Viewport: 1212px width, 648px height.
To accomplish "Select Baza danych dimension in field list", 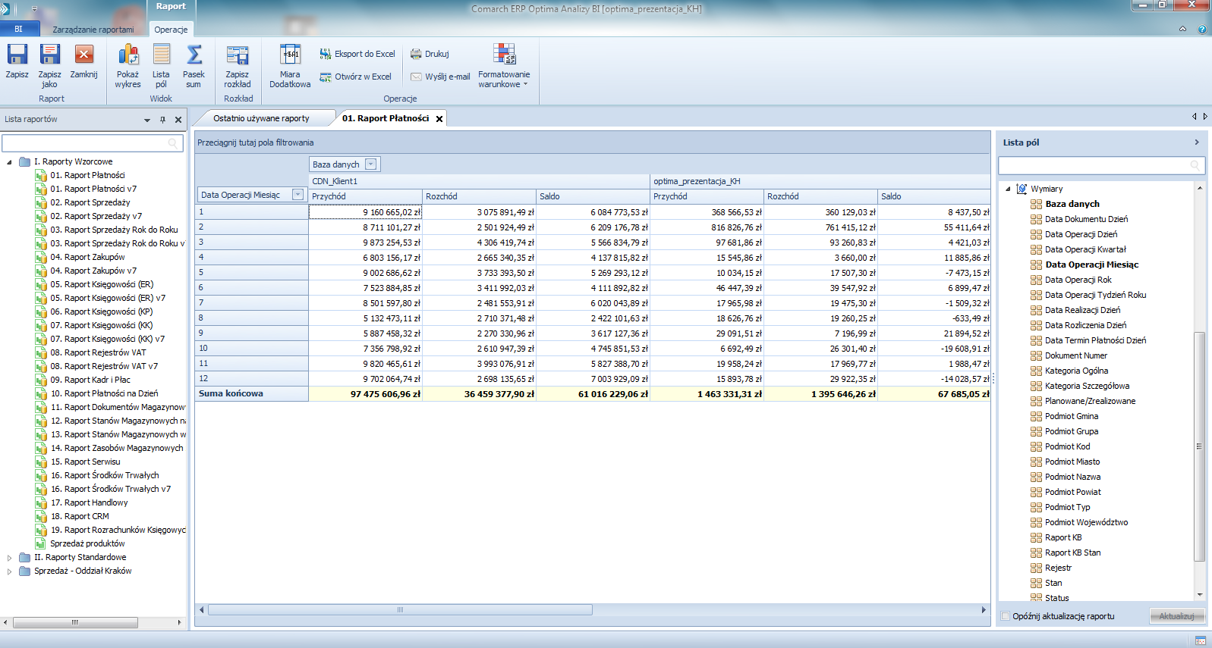I will click(1072, 204).
